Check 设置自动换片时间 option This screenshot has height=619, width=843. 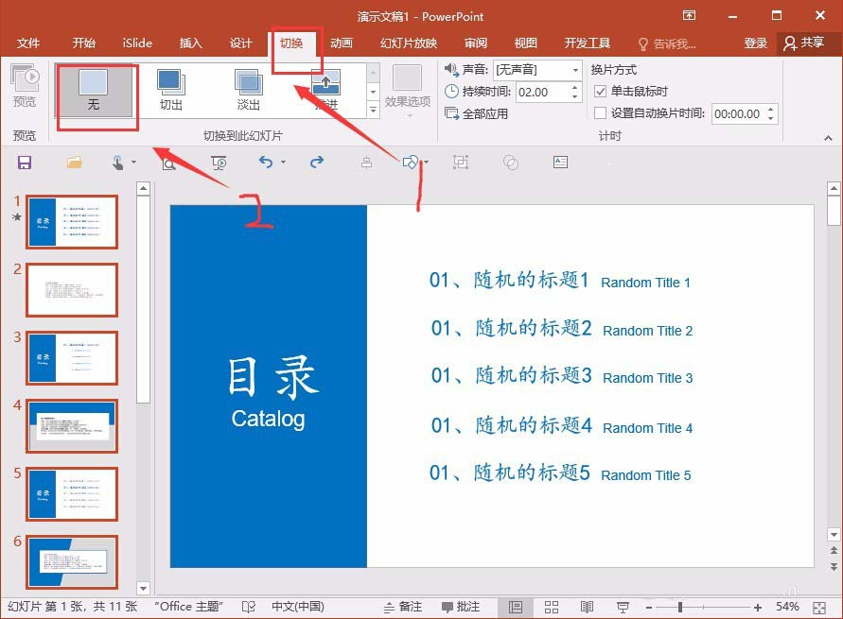point(601,113)
